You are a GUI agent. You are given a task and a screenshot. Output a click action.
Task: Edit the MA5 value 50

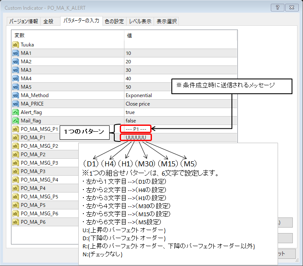click(x=148, y=87)
